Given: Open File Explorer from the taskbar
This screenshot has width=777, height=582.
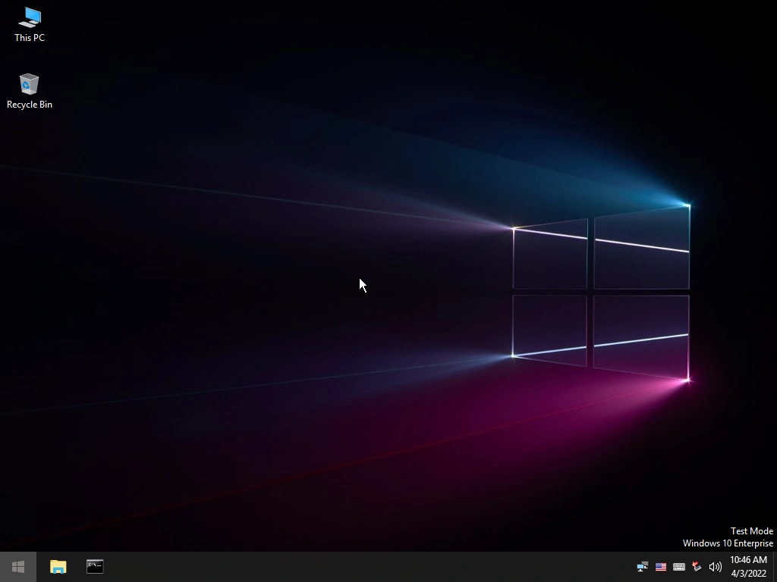Looking at the screenshot, I should (58, 567).
